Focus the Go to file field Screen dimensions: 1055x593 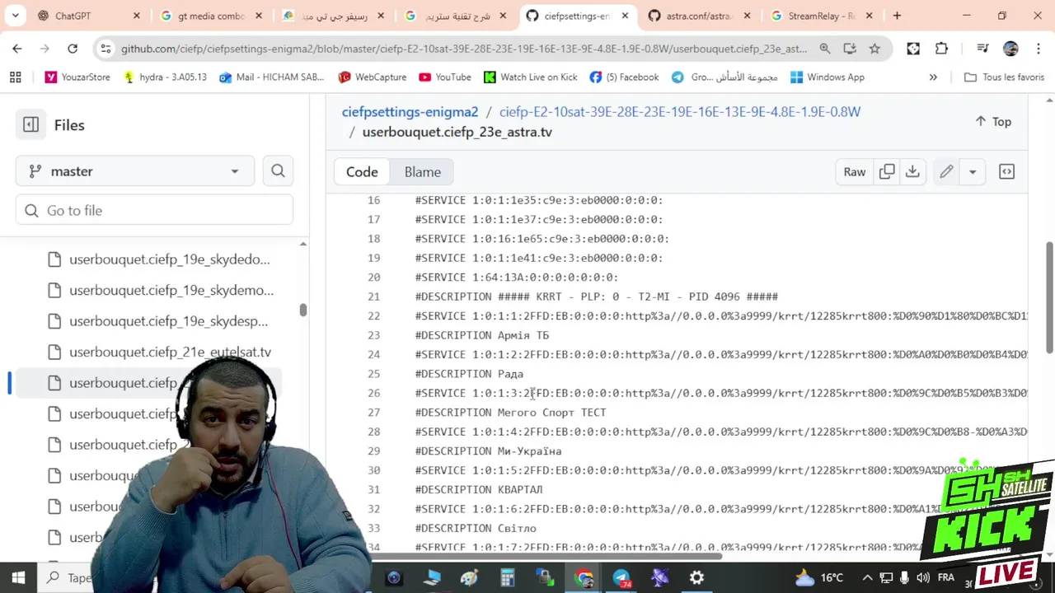(x=154, y=210)
